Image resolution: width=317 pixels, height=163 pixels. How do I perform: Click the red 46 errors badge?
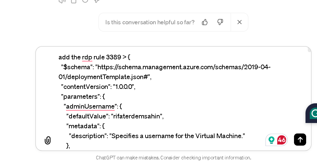click(x=282, y=140)
